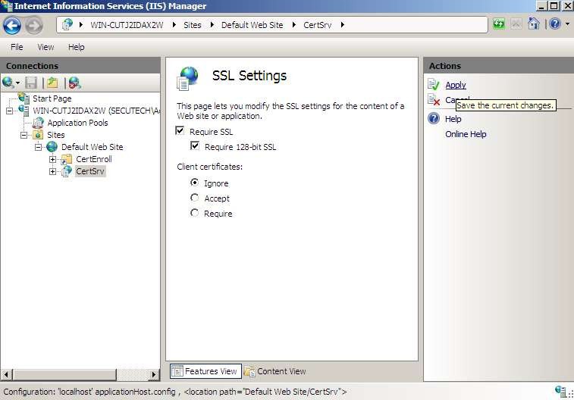Click Sites in the address breadcrumb
Viewport: 574px width, 400px height.
pos(193,25)
